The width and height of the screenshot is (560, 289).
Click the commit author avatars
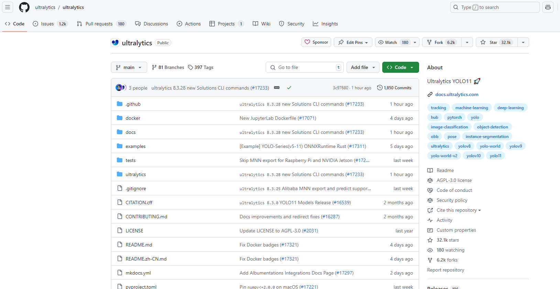pyautogui.click(x=121, y=88)
